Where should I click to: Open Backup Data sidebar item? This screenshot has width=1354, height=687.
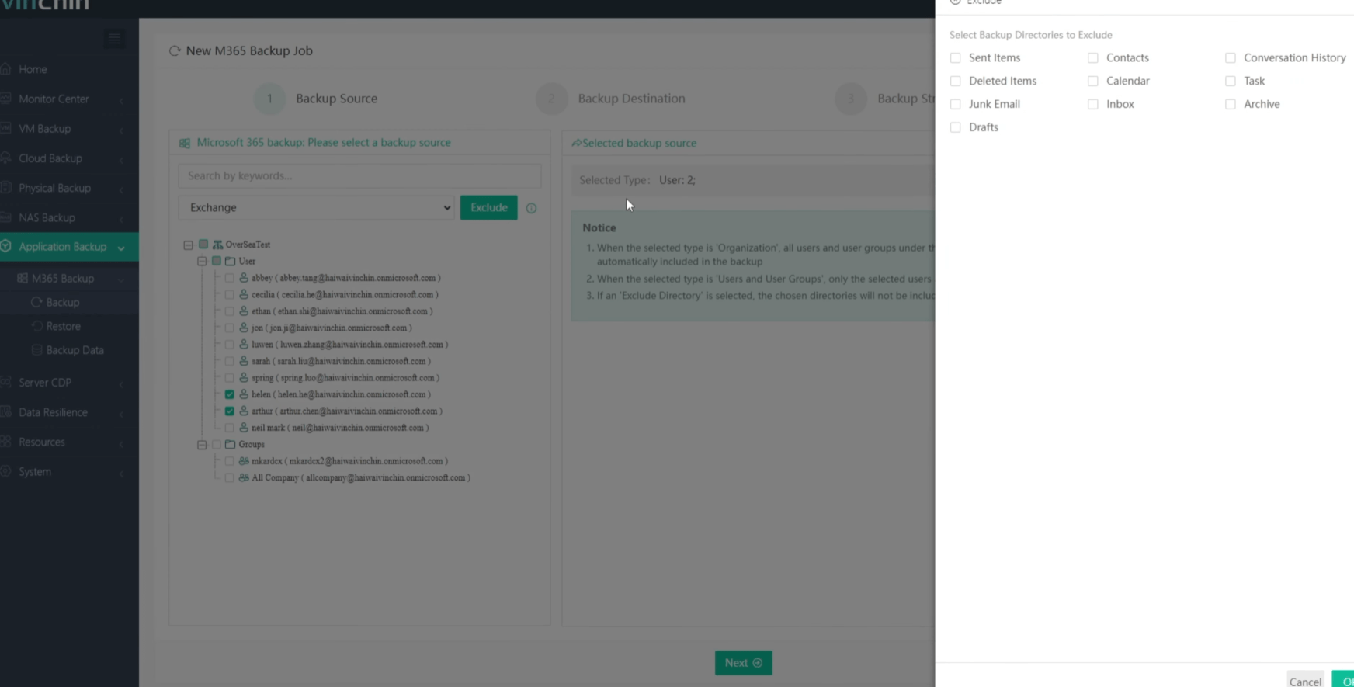coord(75,351)
